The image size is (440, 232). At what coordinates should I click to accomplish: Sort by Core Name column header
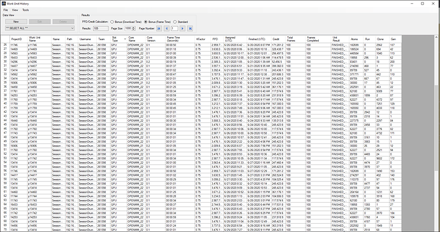(136, 39)
